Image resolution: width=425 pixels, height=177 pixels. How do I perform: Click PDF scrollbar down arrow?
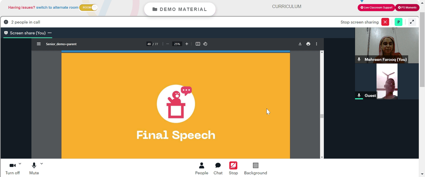click(322, 157)
